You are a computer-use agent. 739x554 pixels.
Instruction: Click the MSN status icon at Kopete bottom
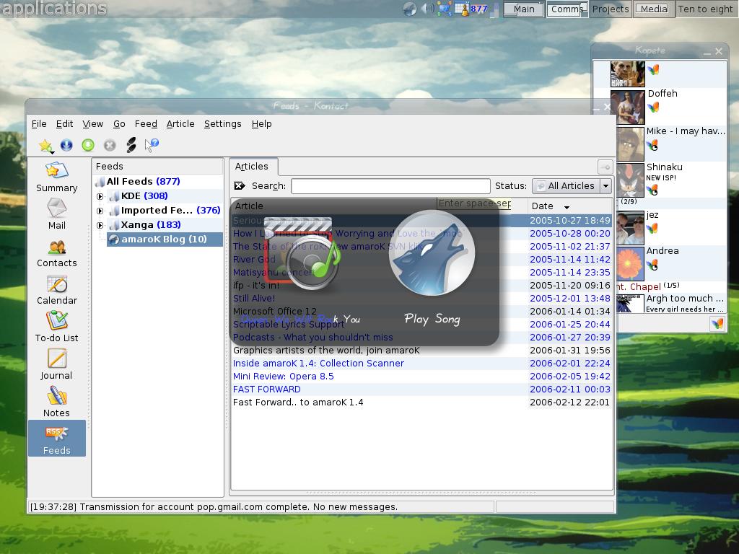pyautogui.click(x=717, y=324)
